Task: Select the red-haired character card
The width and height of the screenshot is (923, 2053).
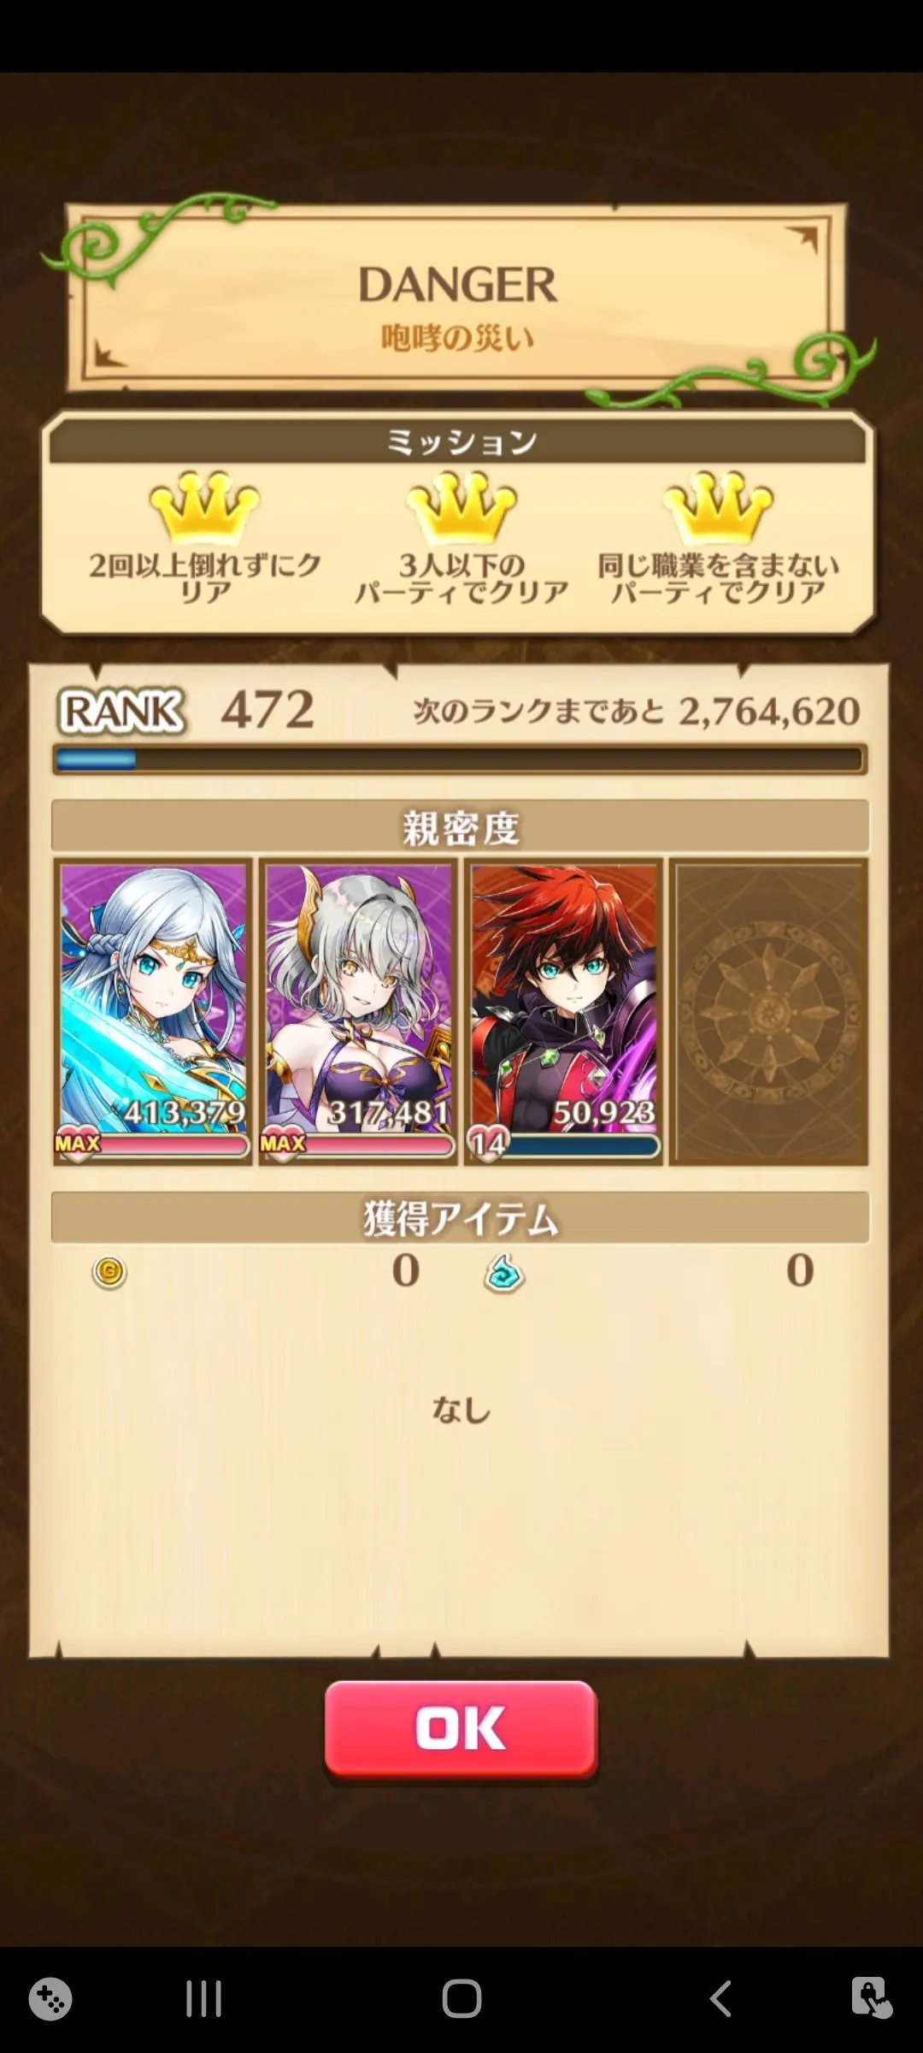Action: (x=563, y=1012)
